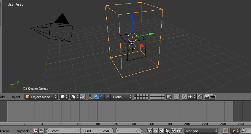Render OpenGL image with camera icon
This screenshot has height=134, width=251.
pos(207,97)
